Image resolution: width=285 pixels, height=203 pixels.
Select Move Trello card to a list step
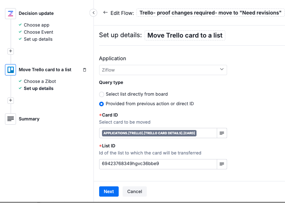coord(45,70)
